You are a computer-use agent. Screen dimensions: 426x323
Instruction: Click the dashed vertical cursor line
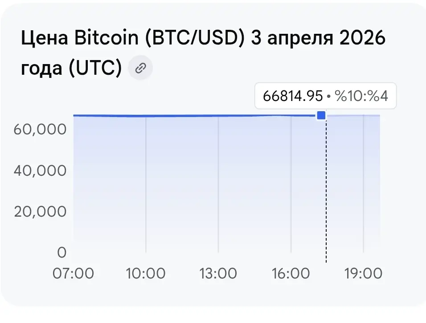point(326,190)
